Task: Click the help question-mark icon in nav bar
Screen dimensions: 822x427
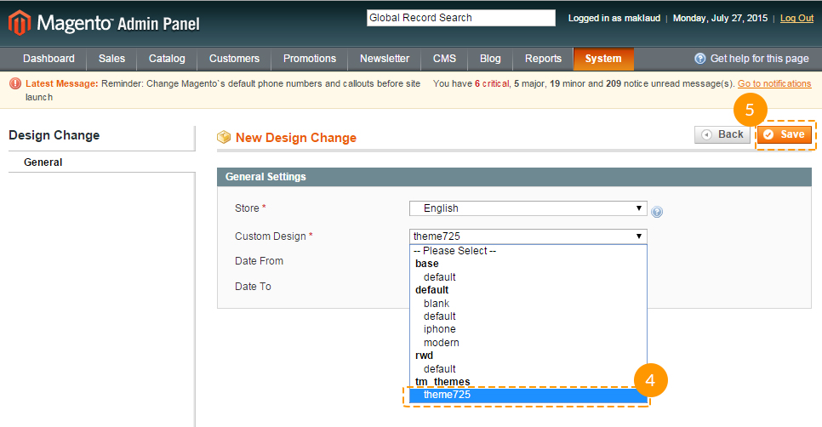Action: point(699,59)
